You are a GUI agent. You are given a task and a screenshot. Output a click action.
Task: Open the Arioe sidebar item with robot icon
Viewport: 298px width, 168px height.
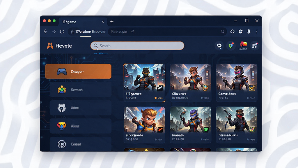80,108
